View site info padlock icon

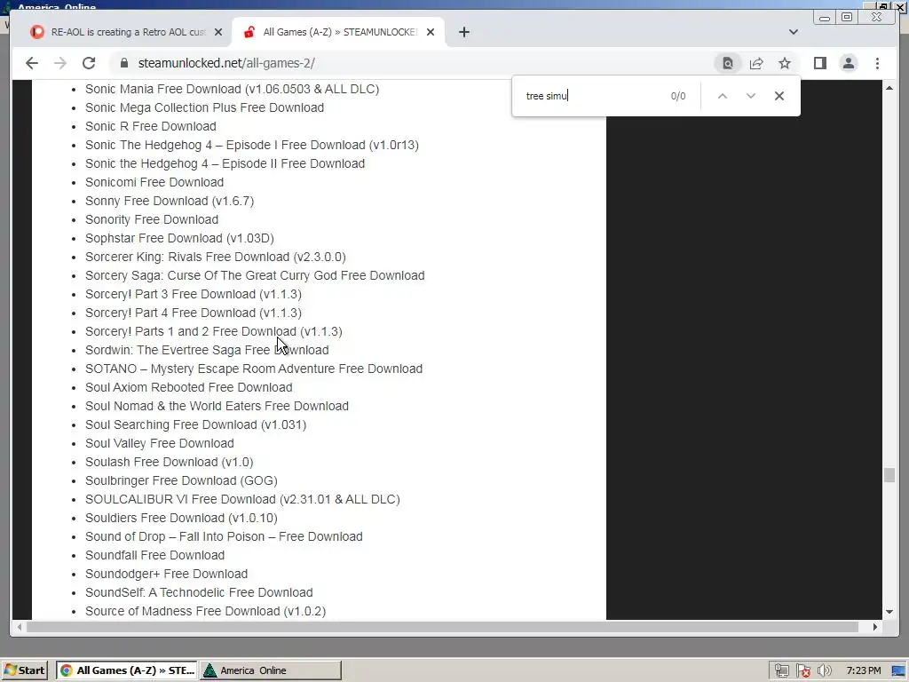[x=123, y=63]
